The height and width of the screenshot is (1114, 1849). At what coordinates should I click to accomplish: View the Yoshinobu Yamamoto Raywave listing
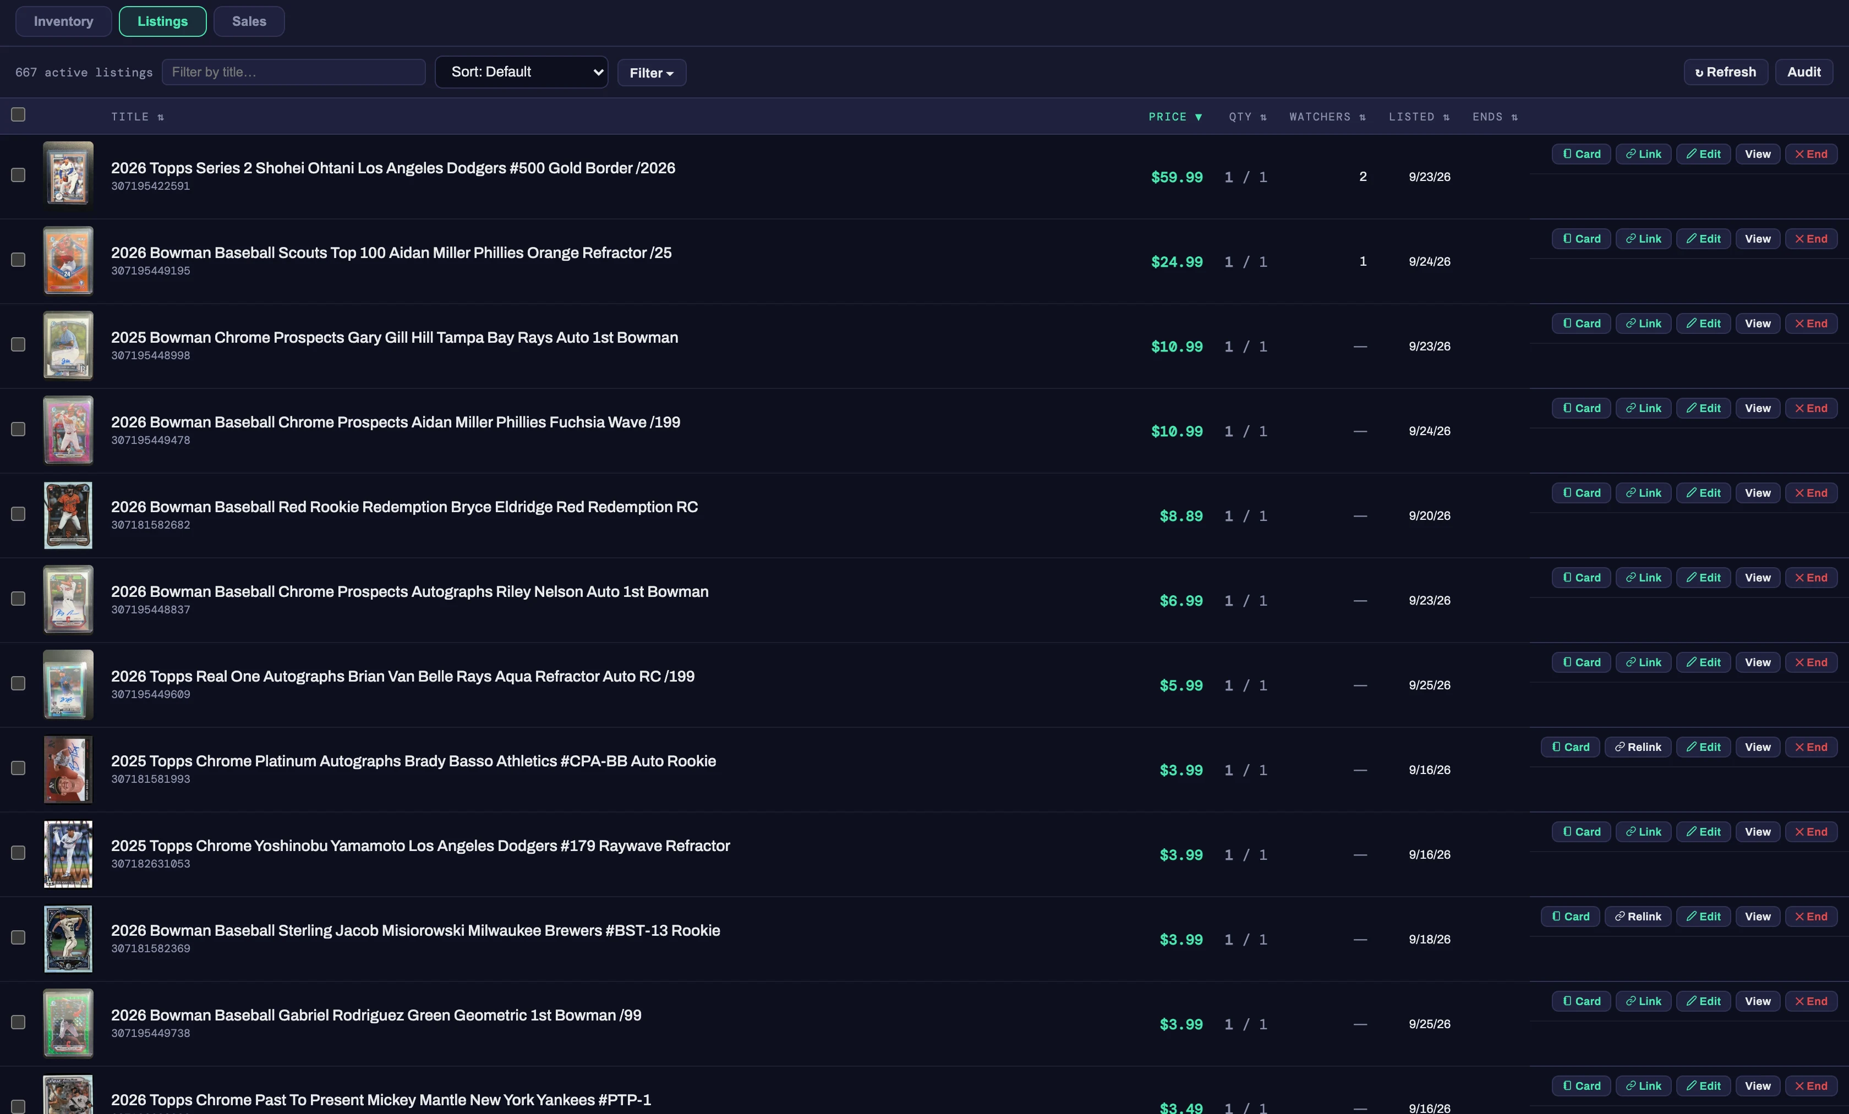click(1758, 832)
